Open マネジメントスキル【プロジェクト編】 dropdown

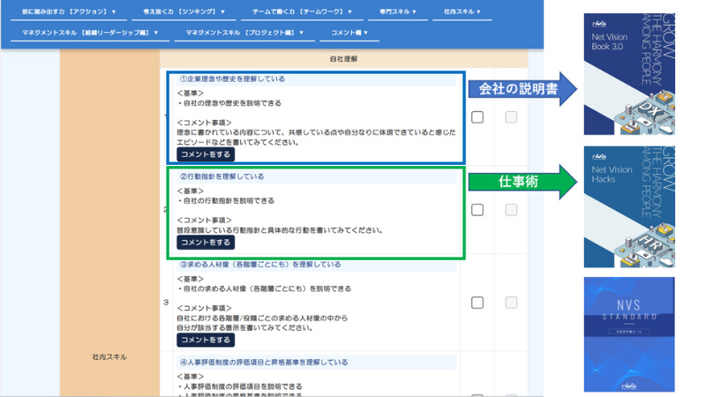(244, 33)
